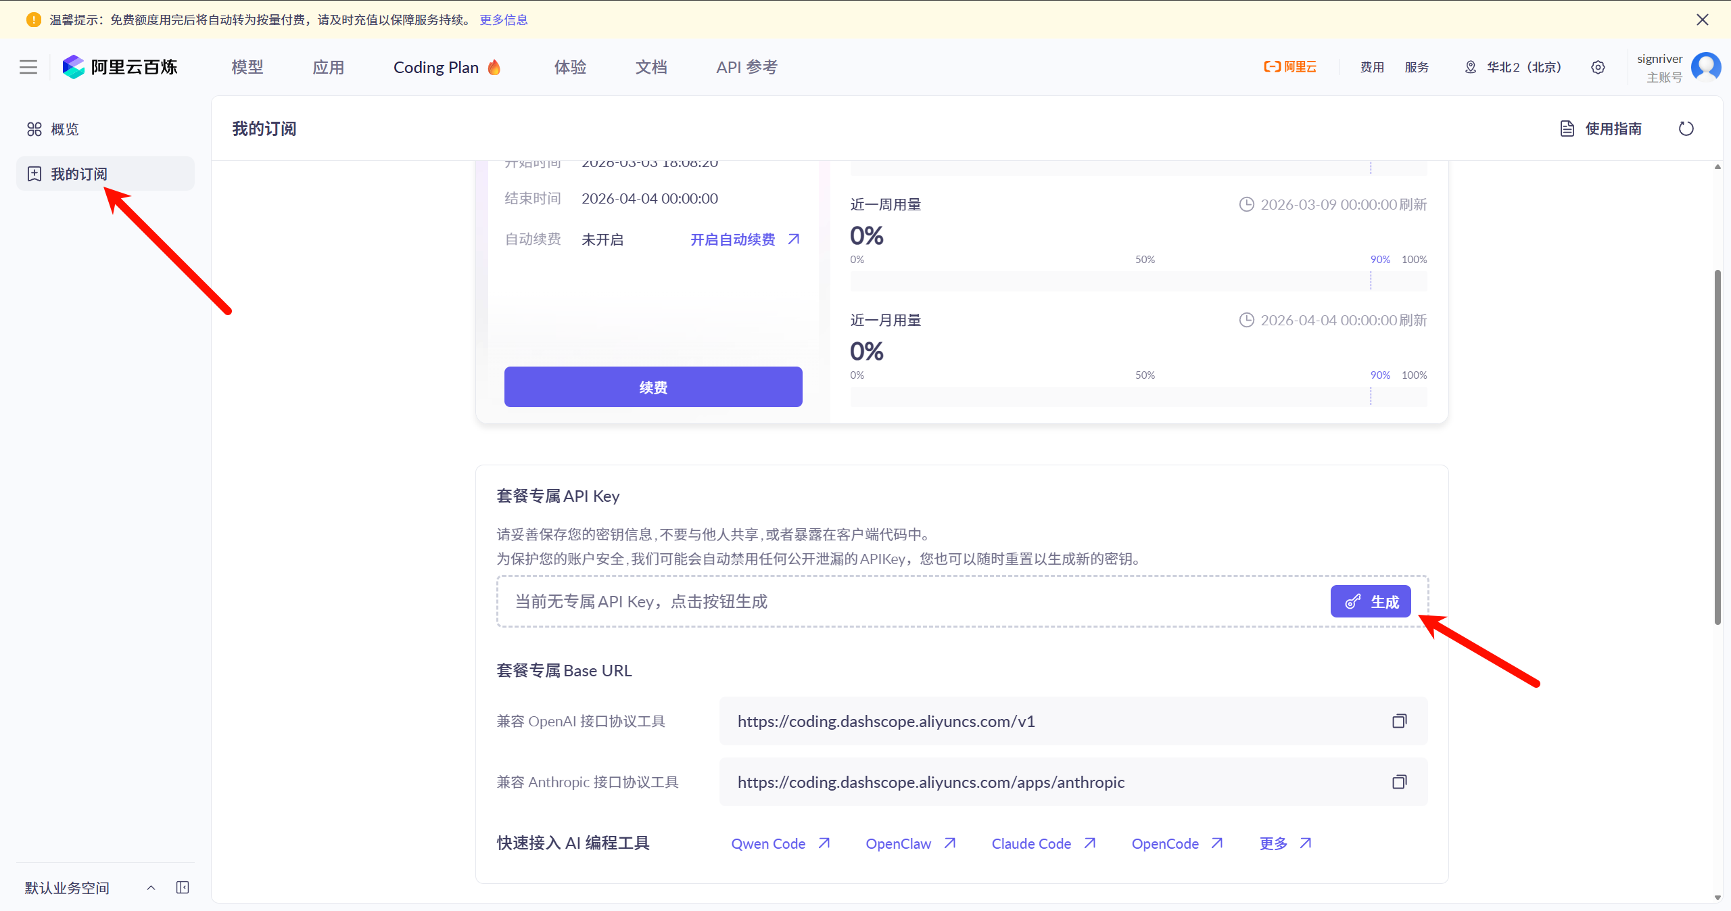The height and width of the screenshot is (911, 1731).
Task: Click the refresh icon in page header
Action: pyautogui.click(x=1686, y=129)
